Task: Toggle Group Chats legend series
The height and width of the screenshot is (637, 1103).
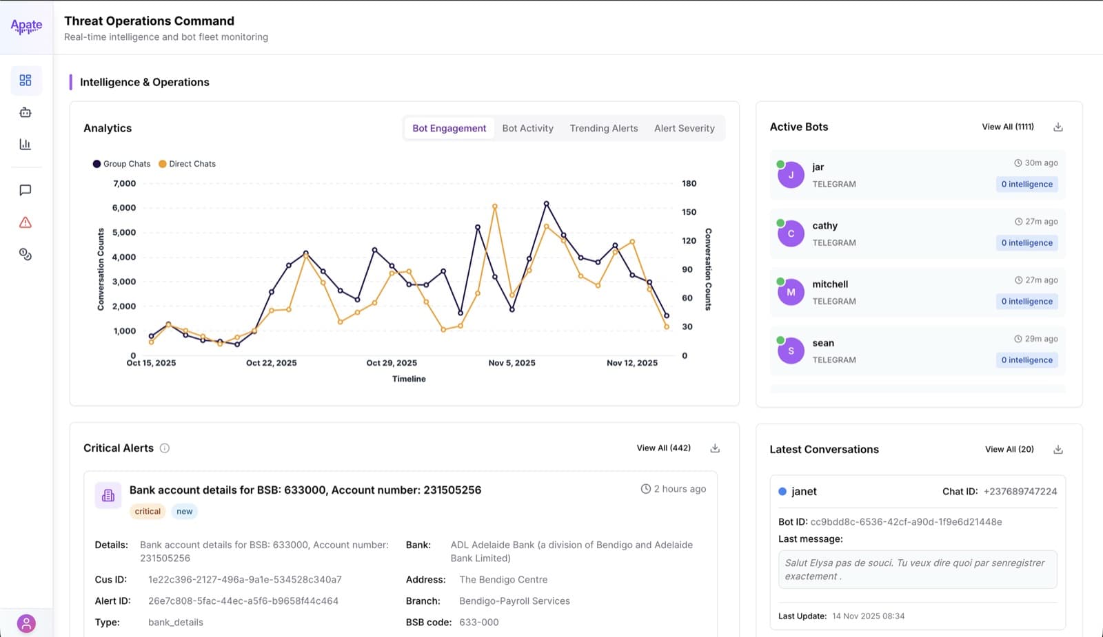Action: tap(121, 164)
